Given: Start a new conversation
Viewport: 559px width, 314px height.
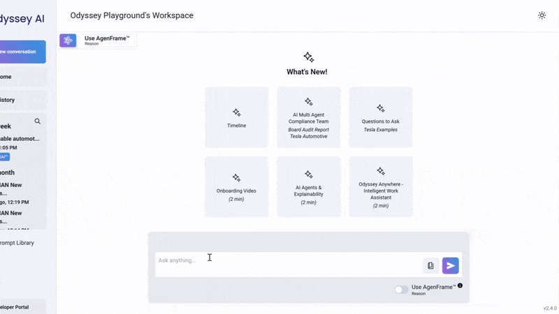Looking at the screenshot, I should [x=23, y=52].
